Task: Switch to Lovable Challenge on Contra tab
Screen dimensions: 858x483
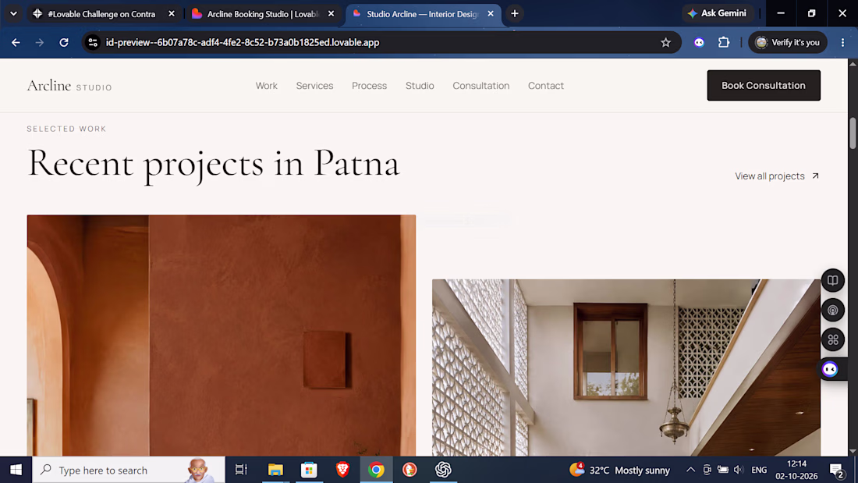Action: click(x=101, y=14)
